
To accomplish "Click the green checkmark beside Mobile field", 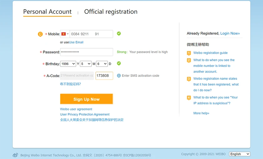I will (x=119, y=34).
